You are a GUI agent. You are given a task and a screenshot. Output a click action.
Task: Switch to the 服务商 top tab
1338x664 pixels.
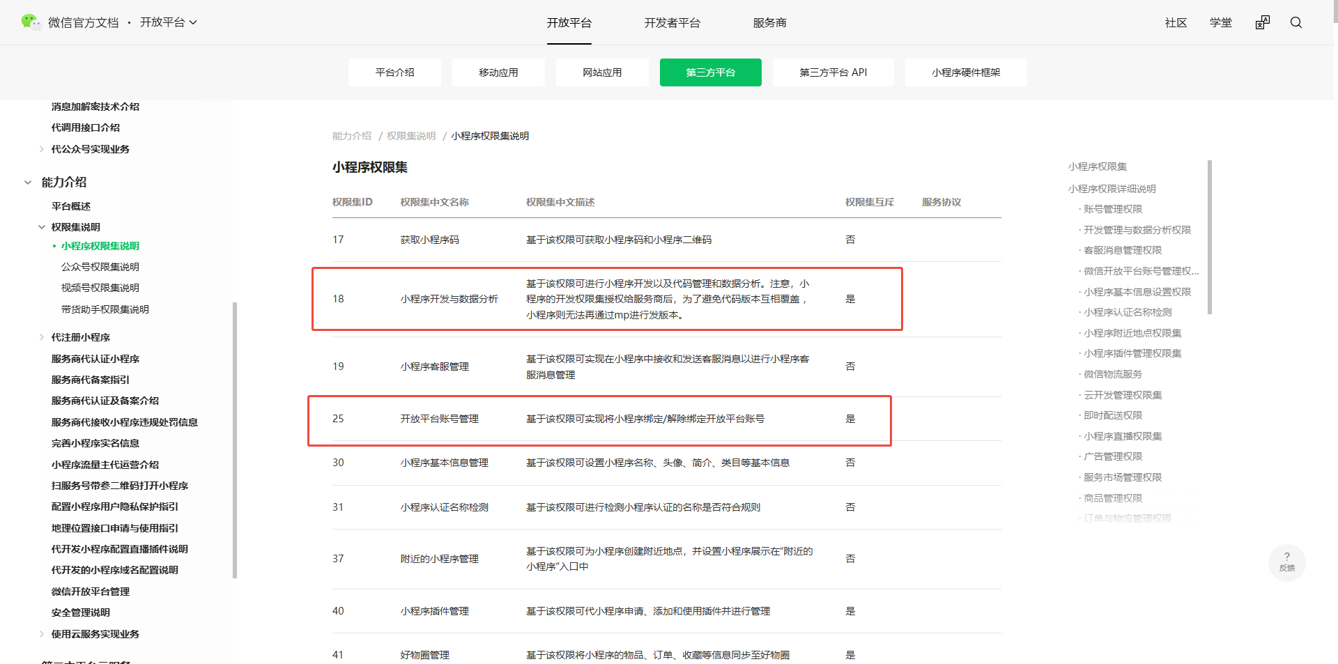[769, 23]
